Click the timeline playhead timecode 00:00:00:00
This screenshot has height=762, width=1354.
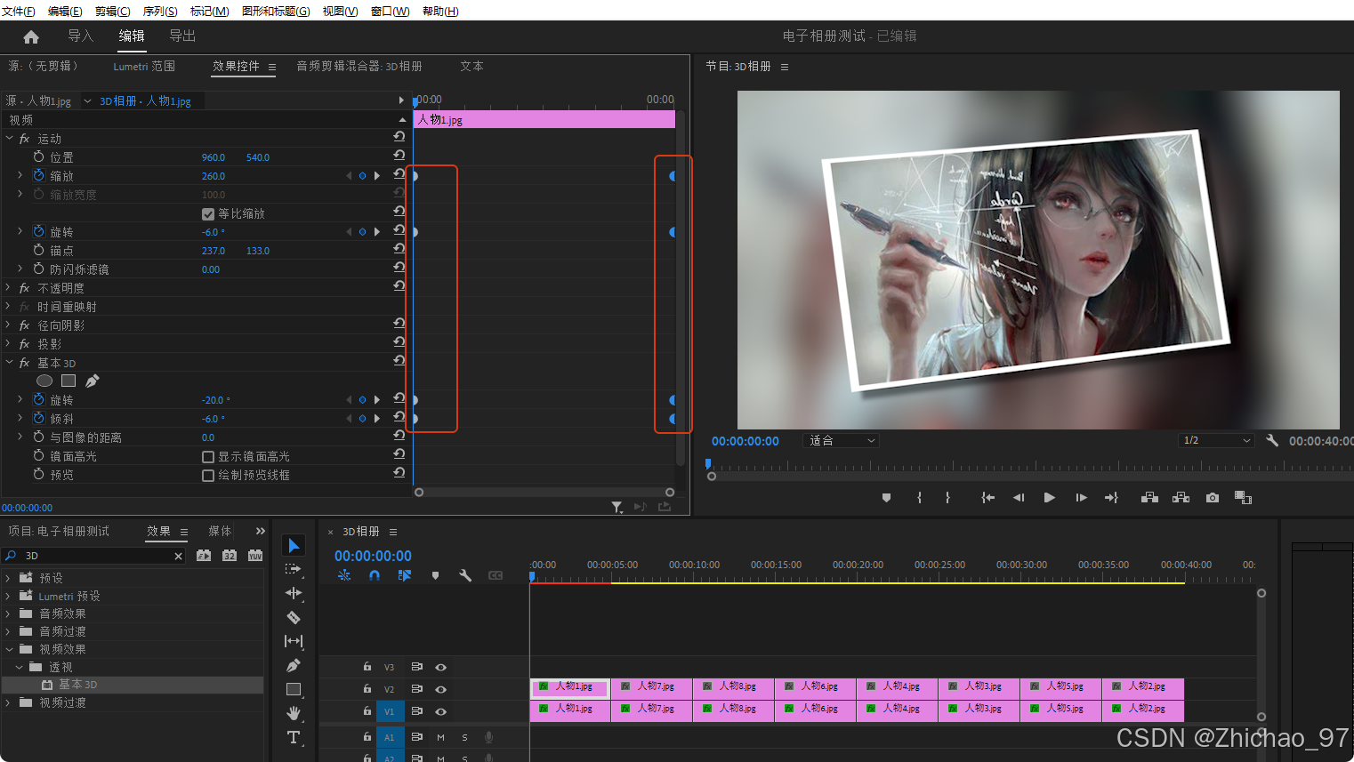pyautogui.click(x=373, y=556)
